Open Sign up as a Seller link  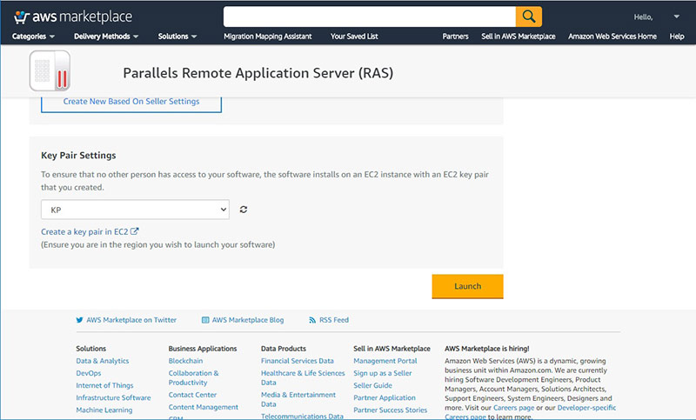(383, 373)
